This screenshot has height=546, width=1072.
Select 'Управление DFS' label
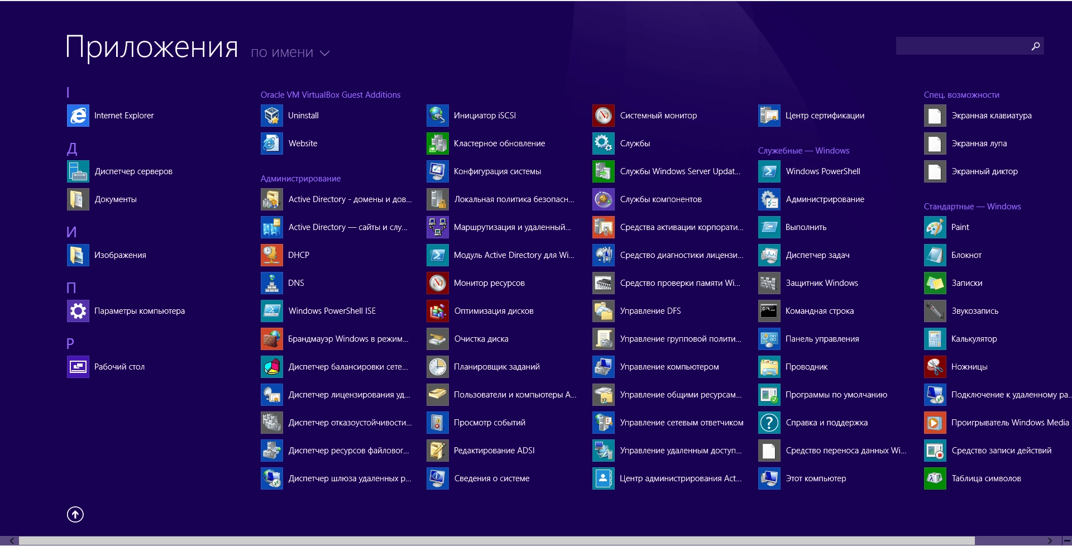(x=650, y=311)
